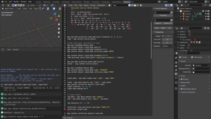The height and width of the screenshot is (119, 211).
Task: Toggle the Rigid Body World checkbox
Action: [x=182, y=89]
